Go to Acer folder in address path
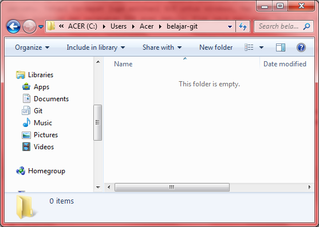The width and height of the screenshot is (319, 227). pyautogui.click(x=147, y=26)
